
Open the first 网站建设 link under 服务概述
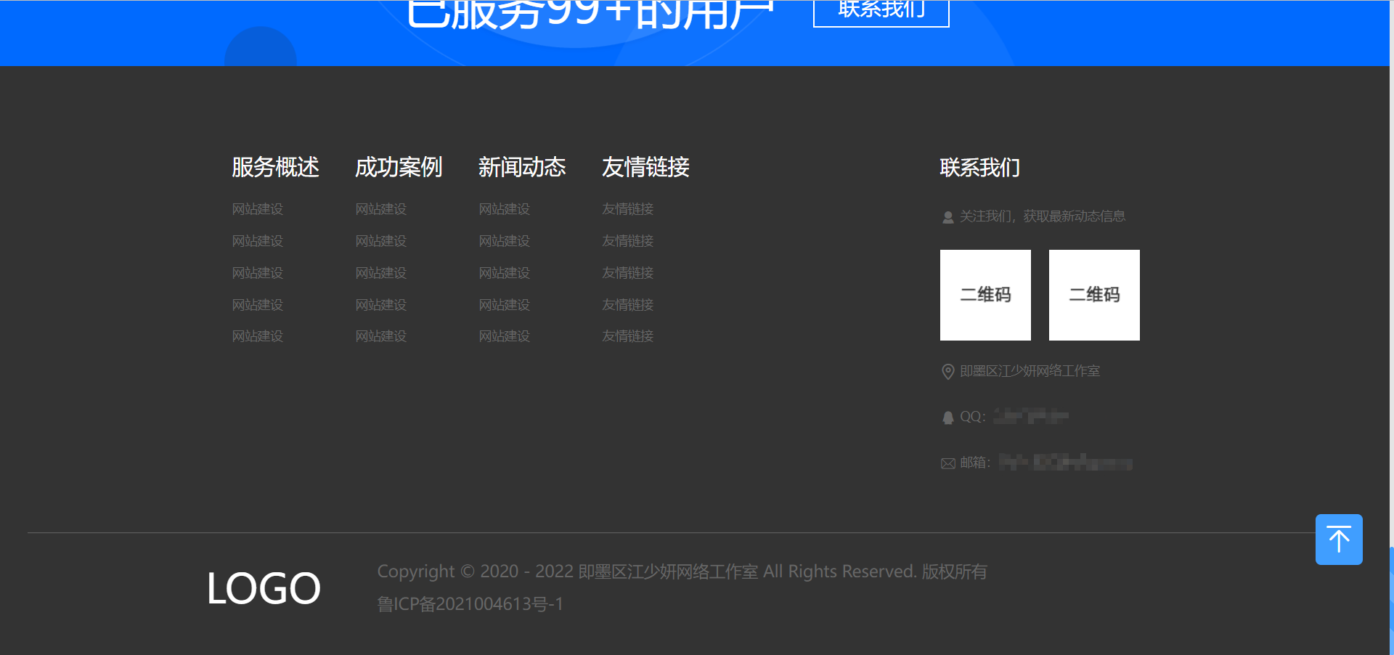click(257, 209)
